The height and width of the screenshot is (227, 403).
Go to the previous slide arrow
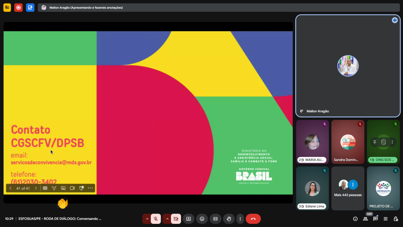coord(11,188)
